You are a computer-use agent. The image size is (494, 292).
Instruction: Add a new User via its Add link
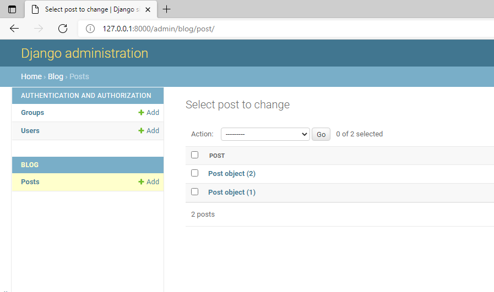[149, 130]
